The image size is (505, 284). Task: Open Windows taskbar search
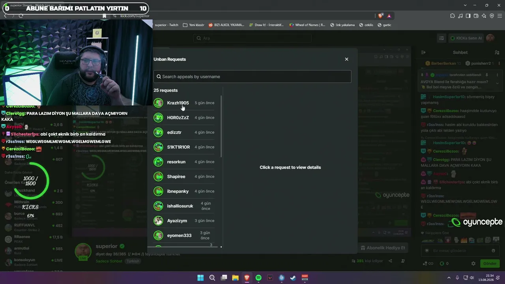click(212, 278)
